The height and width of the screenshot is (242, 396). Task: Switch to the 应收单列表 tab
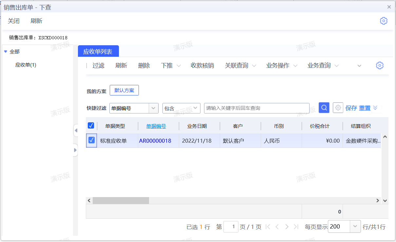click(x=98, y=51)
